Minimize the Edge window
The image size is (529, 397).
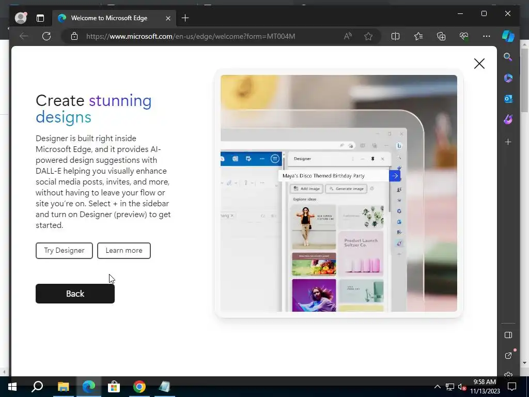[x=460, y=13]
